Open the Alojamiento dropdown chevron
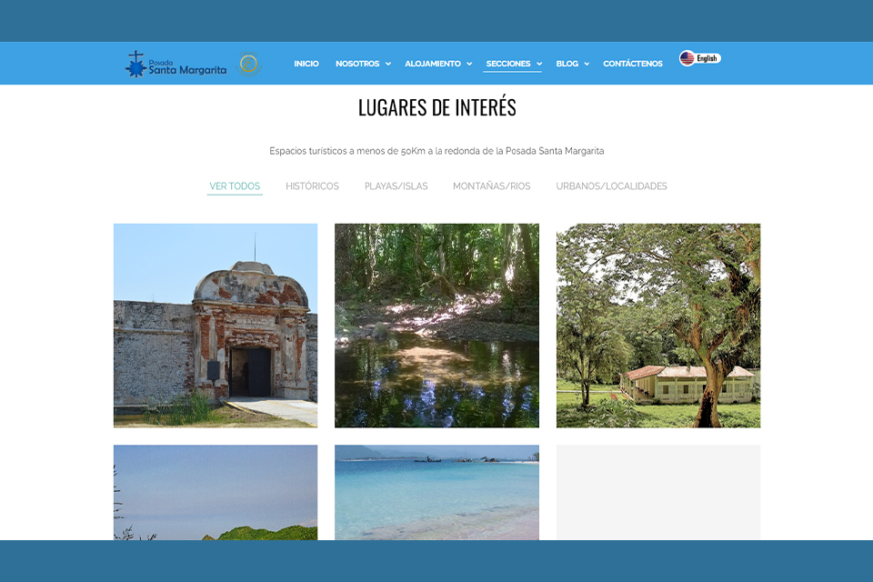 point(469,65)
